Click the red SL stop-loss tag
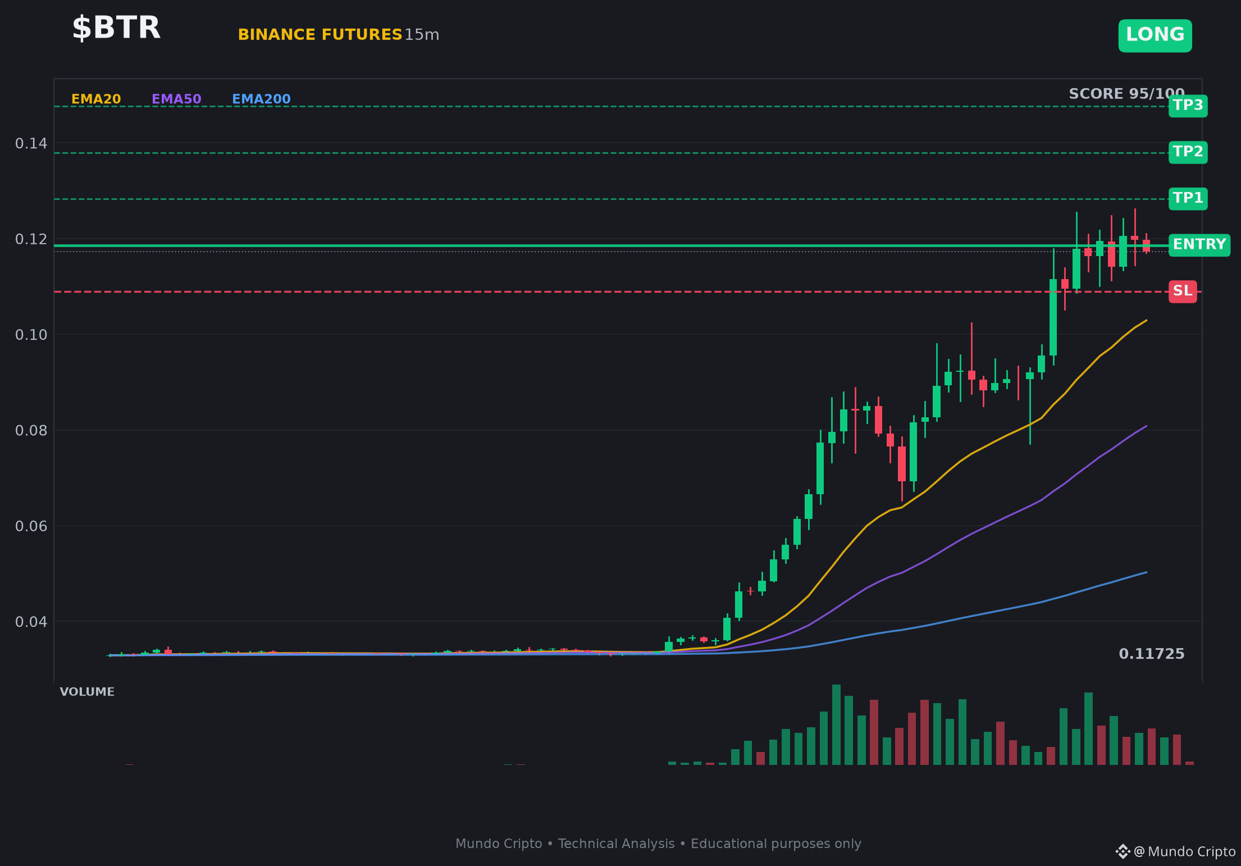The image size is (1241, 866). 1183,291
